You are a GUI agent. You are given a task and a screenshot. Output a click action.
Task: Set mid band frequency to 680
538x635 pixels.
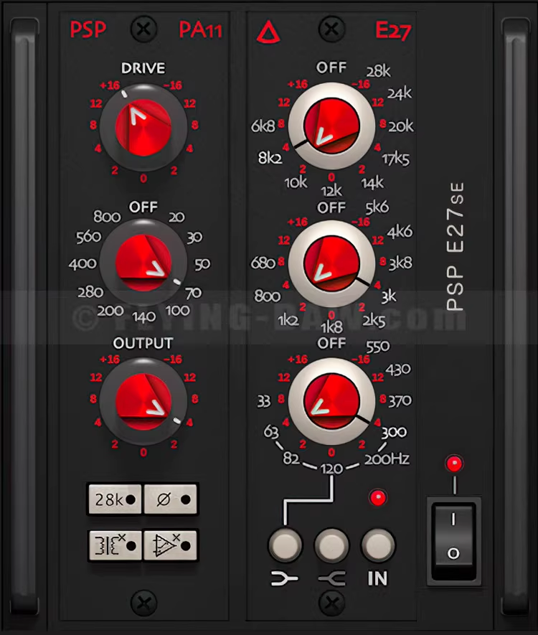(263, 263)
